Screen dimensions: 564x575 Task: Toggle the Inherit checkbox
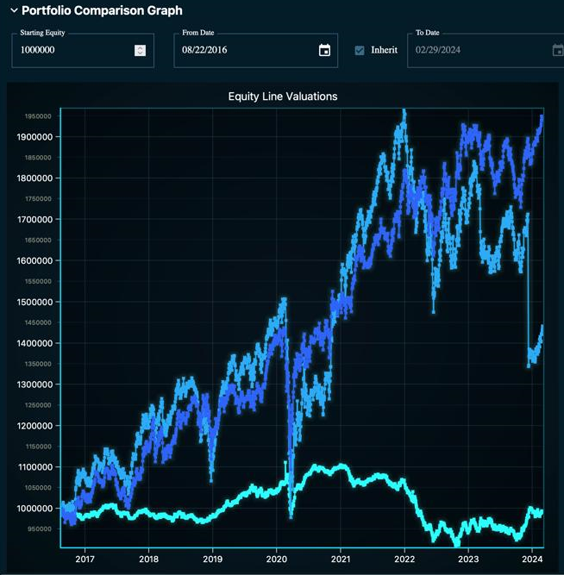pyautogui.click(x=359, y=51)
